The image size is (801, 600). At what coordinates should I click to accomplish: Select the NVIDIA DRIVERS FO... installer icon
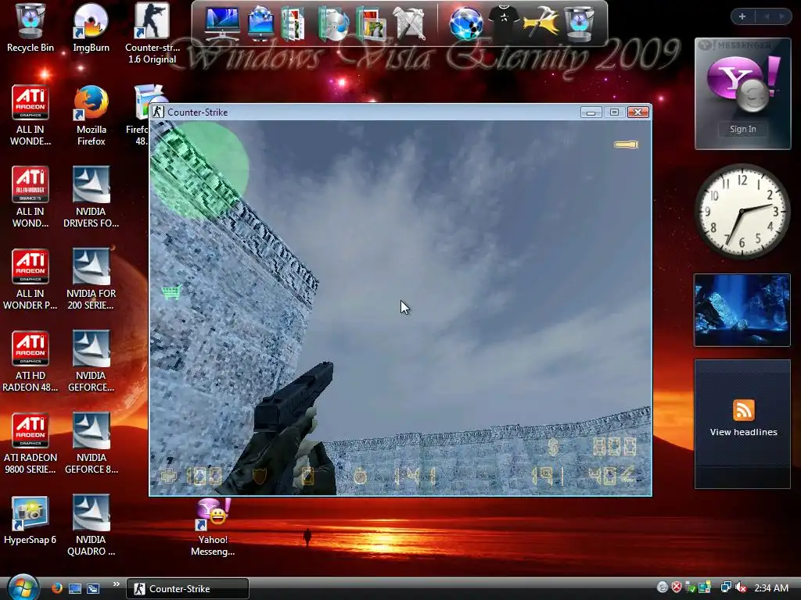[x=91, y=197]
